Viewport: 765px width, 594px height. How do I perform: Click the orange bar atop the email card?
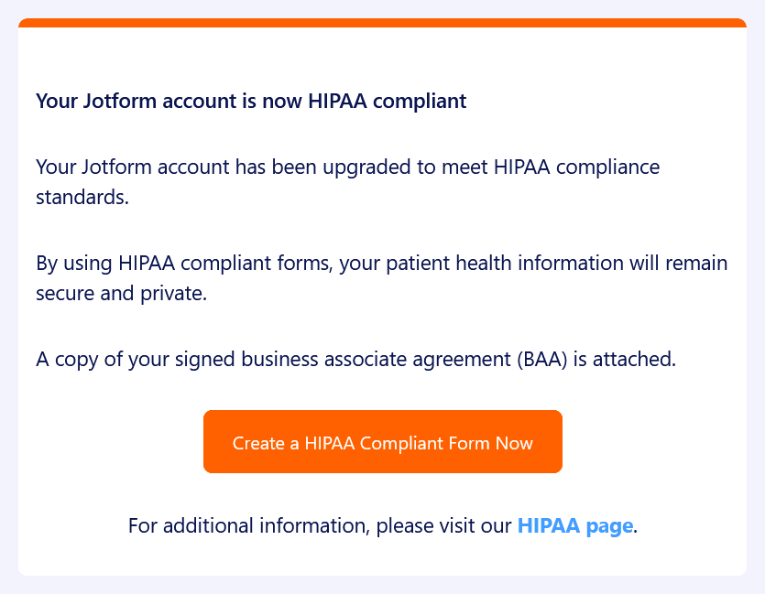[x=382, y=23]
